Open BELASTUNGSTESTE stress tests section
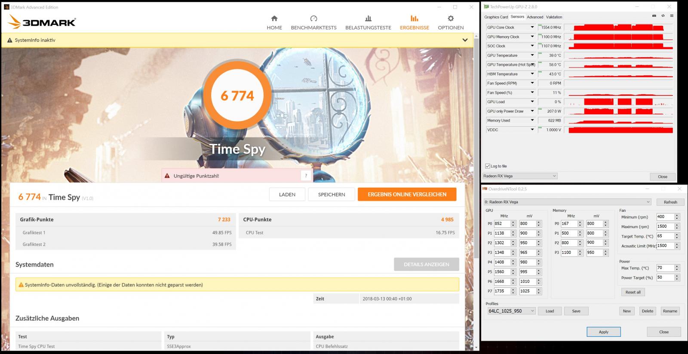 368,22
